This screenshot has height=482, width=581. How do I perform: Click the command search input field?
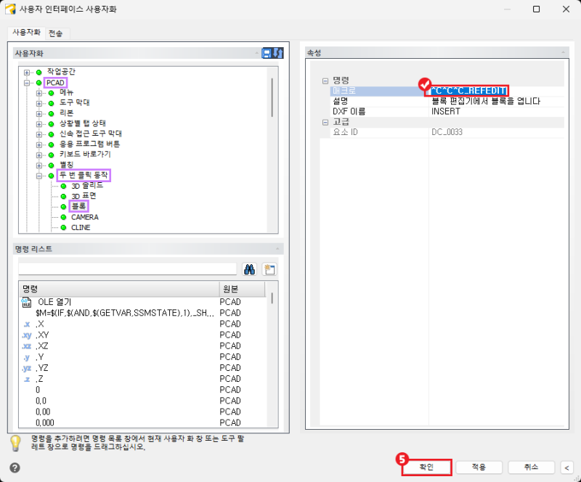point(128,269)
